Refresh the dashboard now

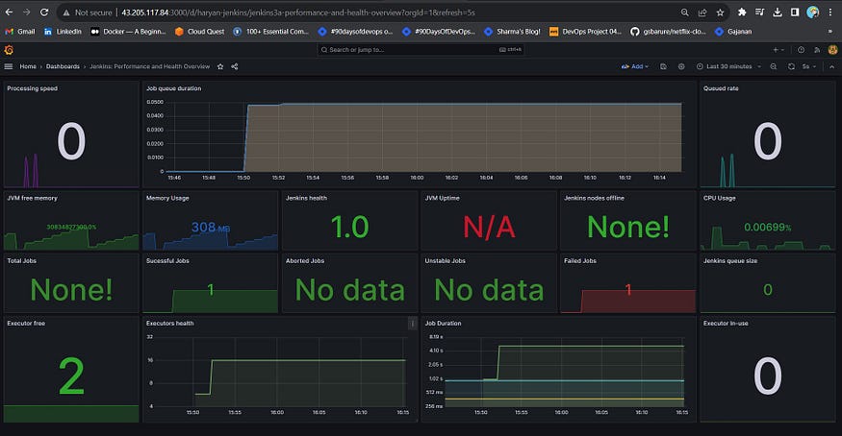click(x=791, y=66)
